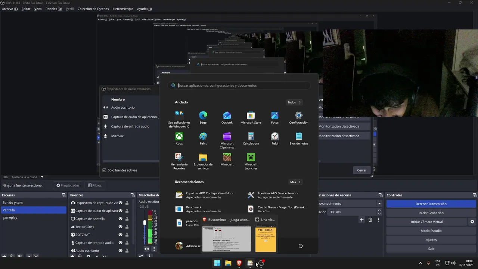
Task: Decrease transition duration with down arrow
Action: click(380, 214)
